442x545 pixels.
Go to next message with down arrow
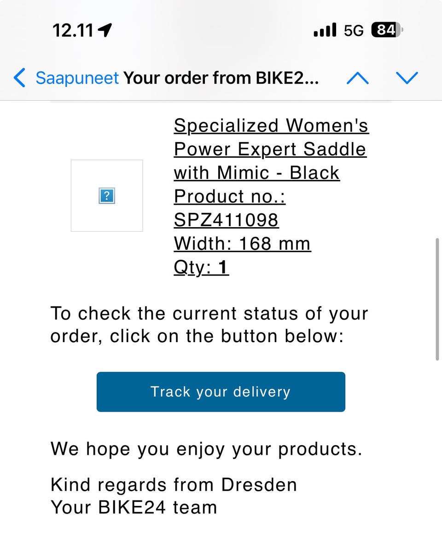407,78
